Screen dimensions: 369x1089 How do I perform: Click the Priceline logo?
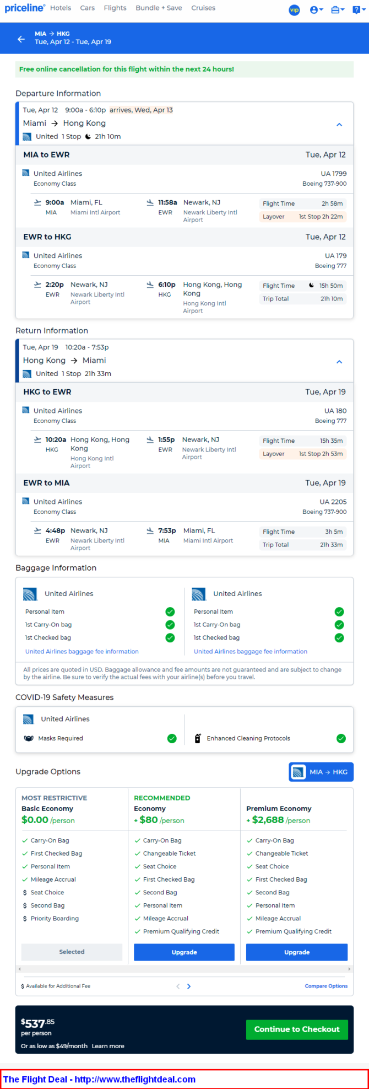tap(25, 8)
